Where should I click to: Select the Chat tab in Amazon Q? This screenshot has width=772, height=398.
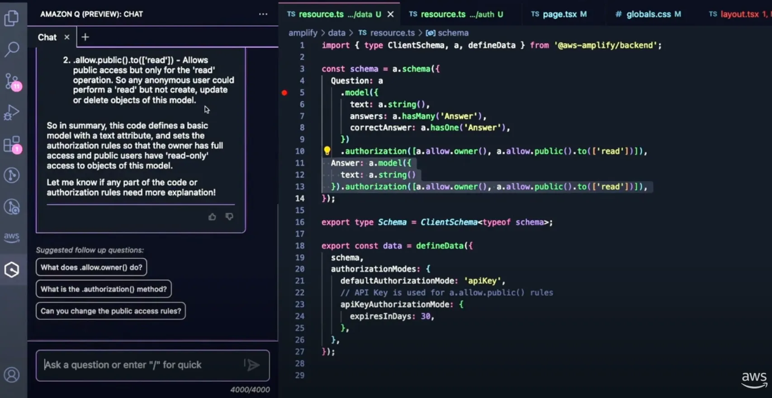[x=47, y=37]
